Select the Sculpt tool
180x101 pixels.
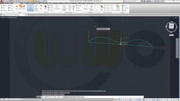(50, 10)
